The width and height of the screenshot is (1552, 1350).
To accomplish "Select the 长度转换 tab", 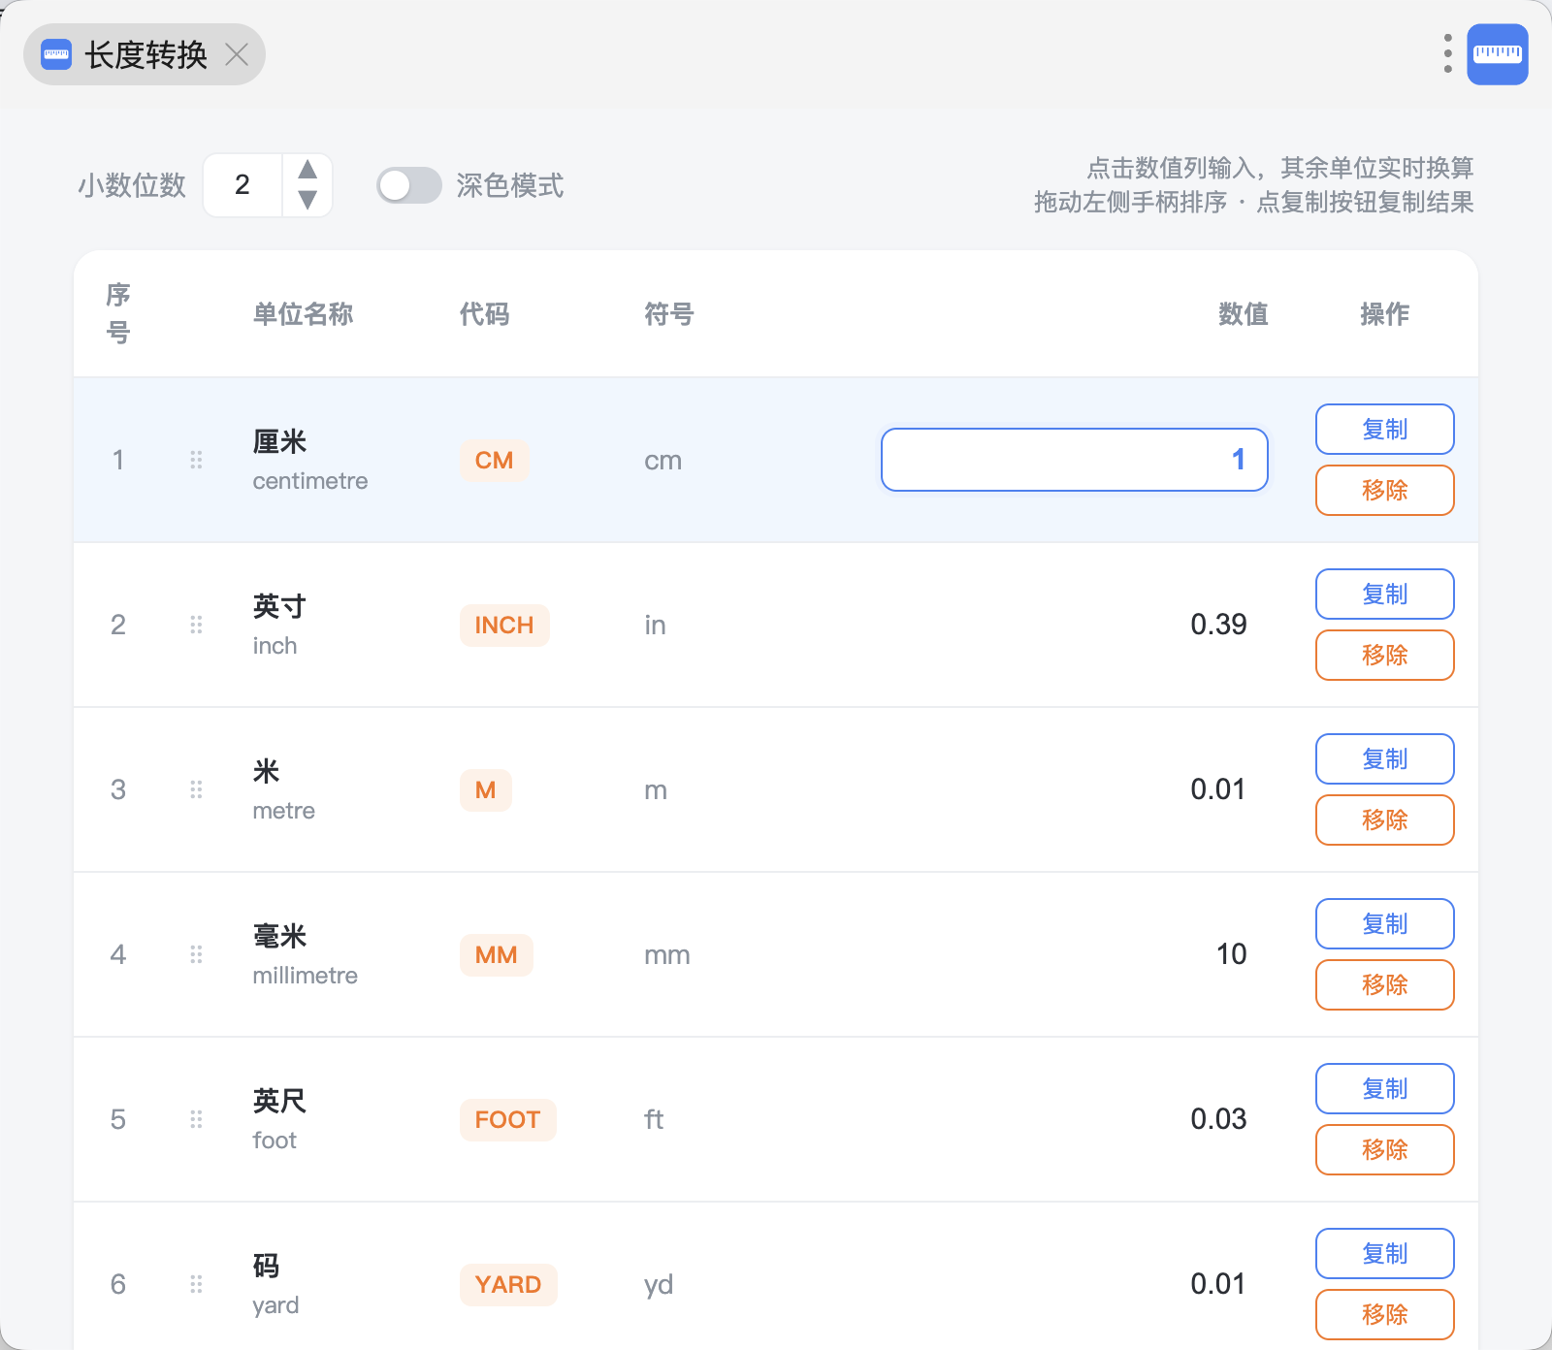I will [x=145, y=54].
